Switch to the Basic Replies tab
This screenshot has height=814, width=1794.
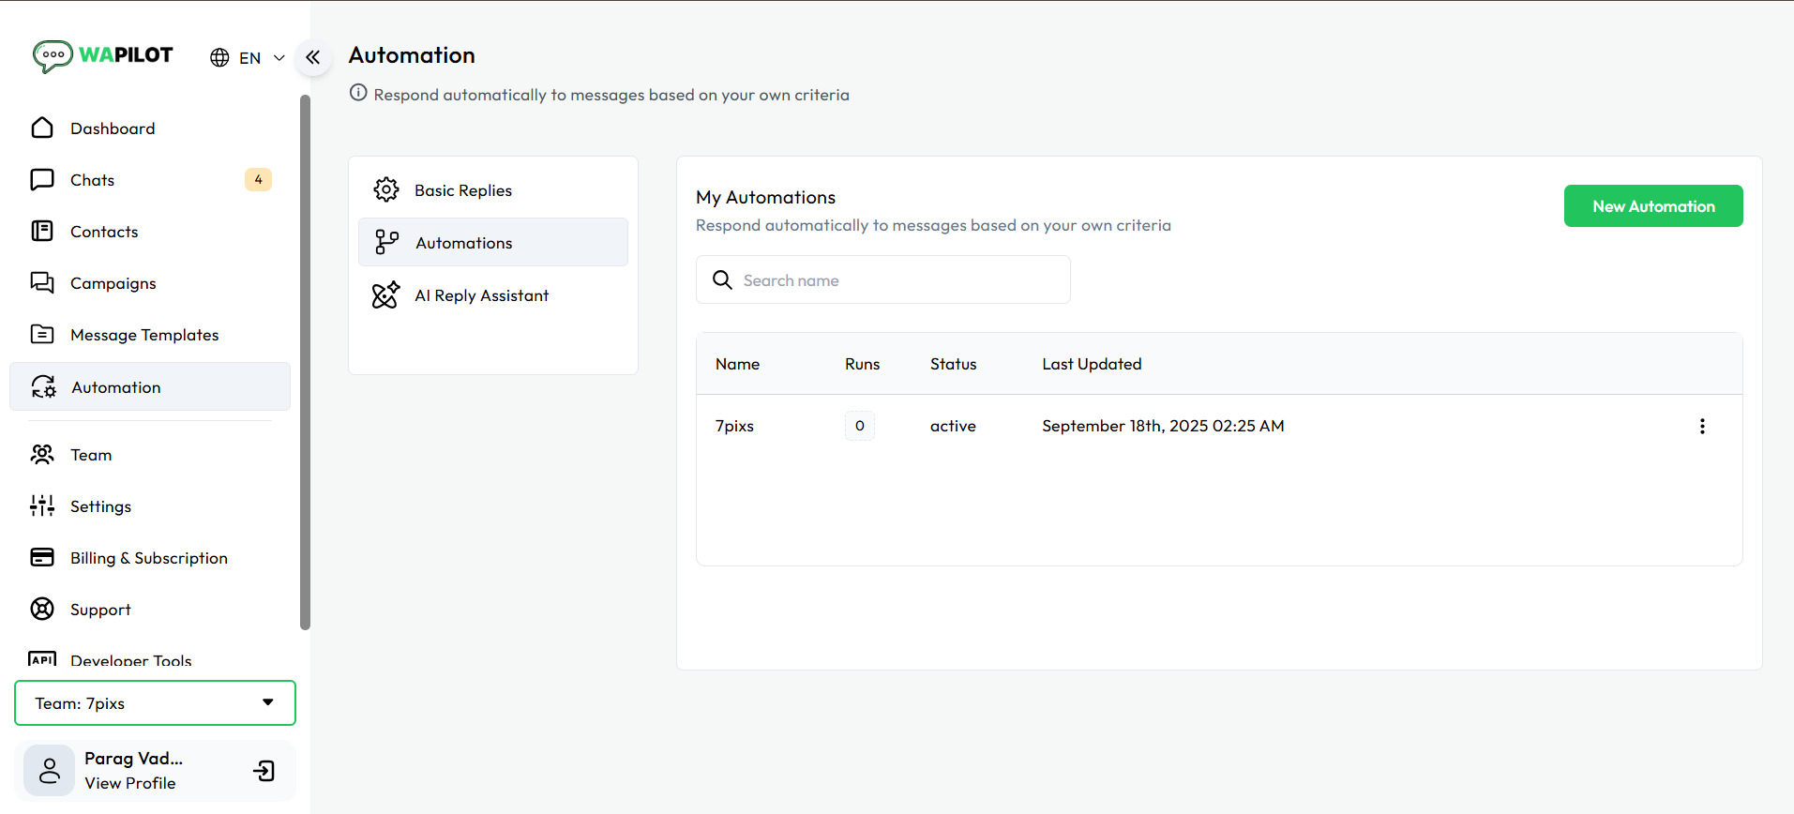point(493,190)
